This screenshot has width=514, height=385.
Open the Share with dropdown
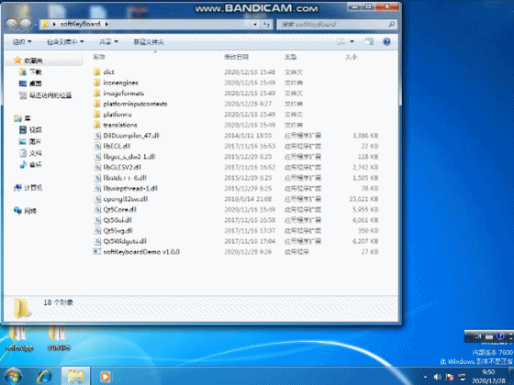click(x=108, y=41)
